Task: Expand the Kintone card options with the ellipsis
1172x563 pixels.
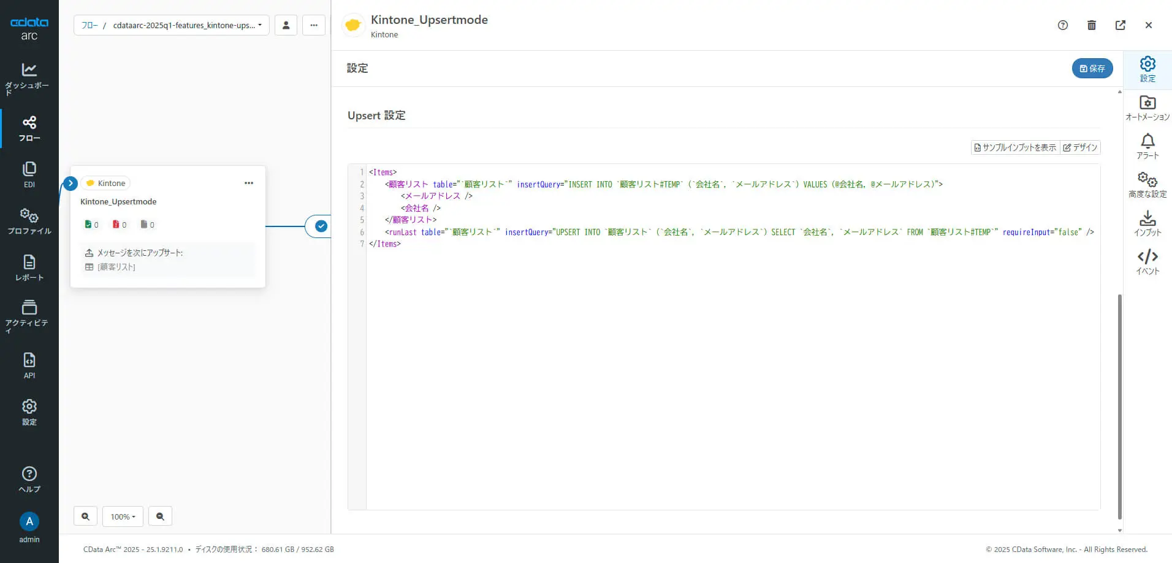Action: click(248, 182)
